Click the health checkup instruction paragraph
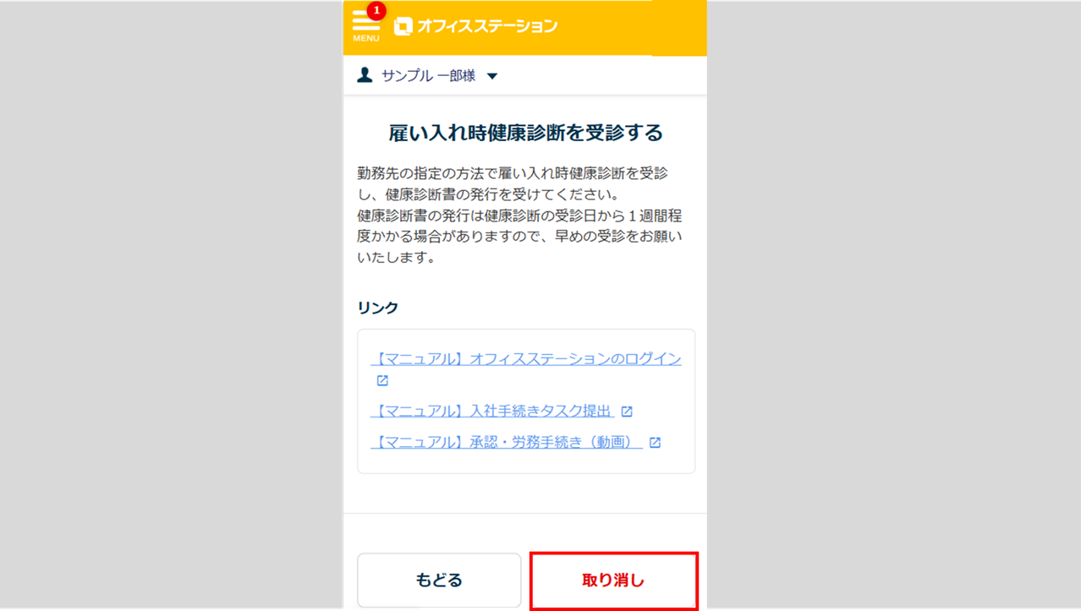Image resolution: width=1081 pixels, height=611 pixels. pyautogui.click(x=519, y=215)
